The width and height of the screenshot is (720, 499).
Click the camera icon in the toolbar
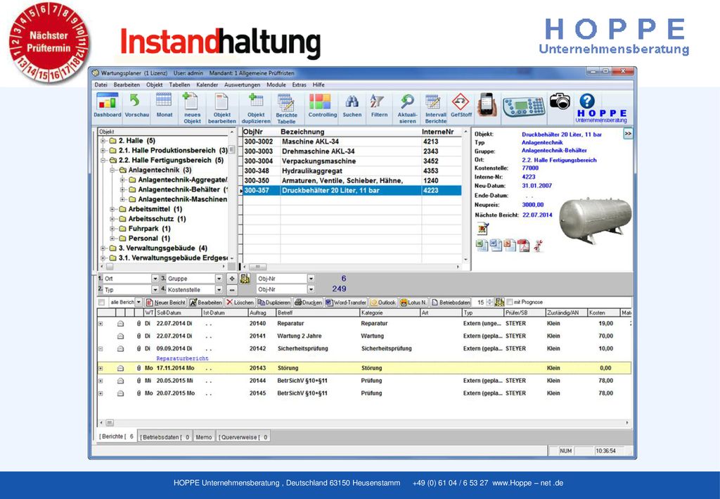(x=560, y=101)
